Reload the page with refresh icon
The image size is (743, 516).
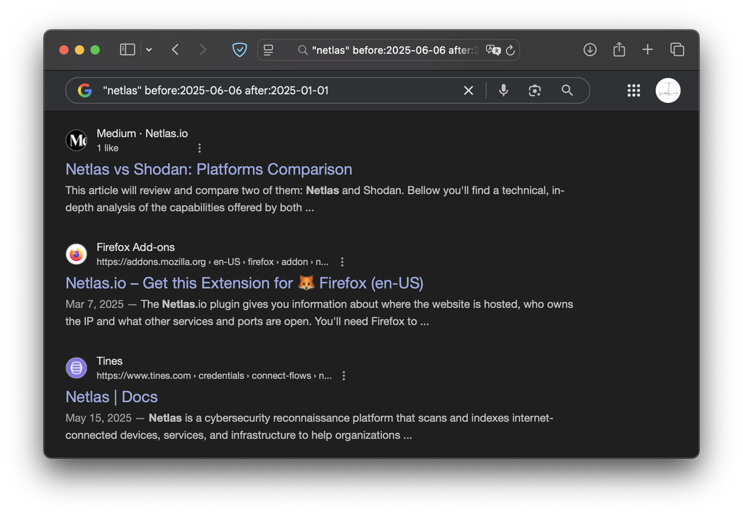[510, 50]
